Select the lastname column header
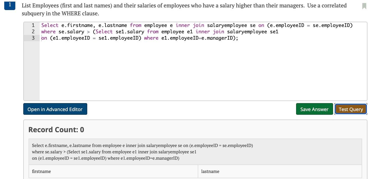Image resolution: width=373 pixels, height=179 pixels. tap(210, 171)
